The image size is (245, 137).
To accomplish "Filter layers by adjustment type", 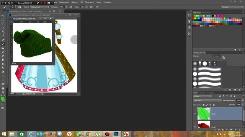I will (224, 96).
